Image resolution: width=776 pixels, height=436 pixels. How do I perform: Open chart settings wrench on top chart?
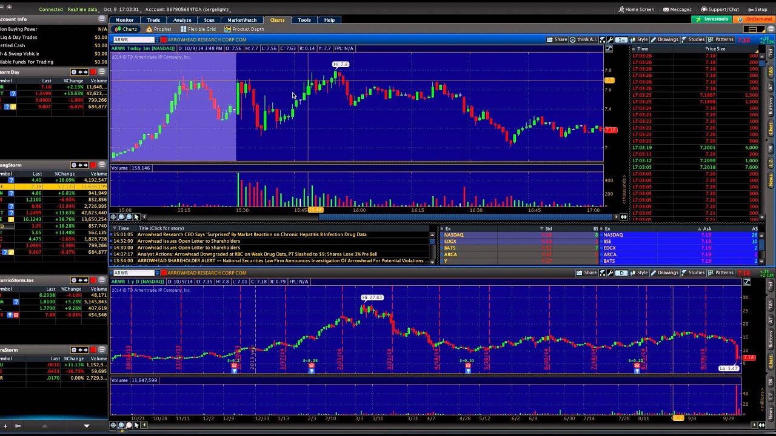coord(610,40)
